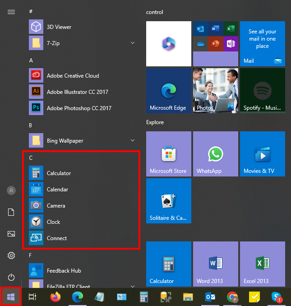Screen dimensions: 291x306
Task: Open the Connect app
Action: pos(82,238)
